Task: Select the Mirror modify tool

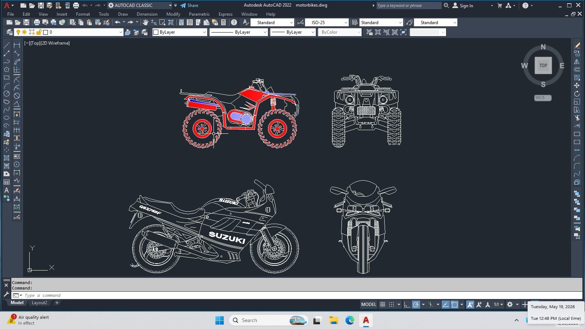Action: click(577, 61)
